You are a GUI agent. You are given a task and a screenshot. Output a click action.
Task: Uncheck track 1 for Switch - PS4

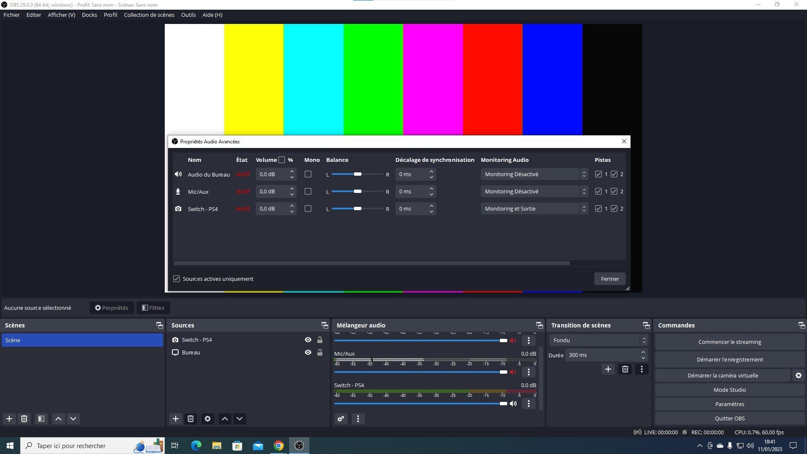[x=598, y=209]
